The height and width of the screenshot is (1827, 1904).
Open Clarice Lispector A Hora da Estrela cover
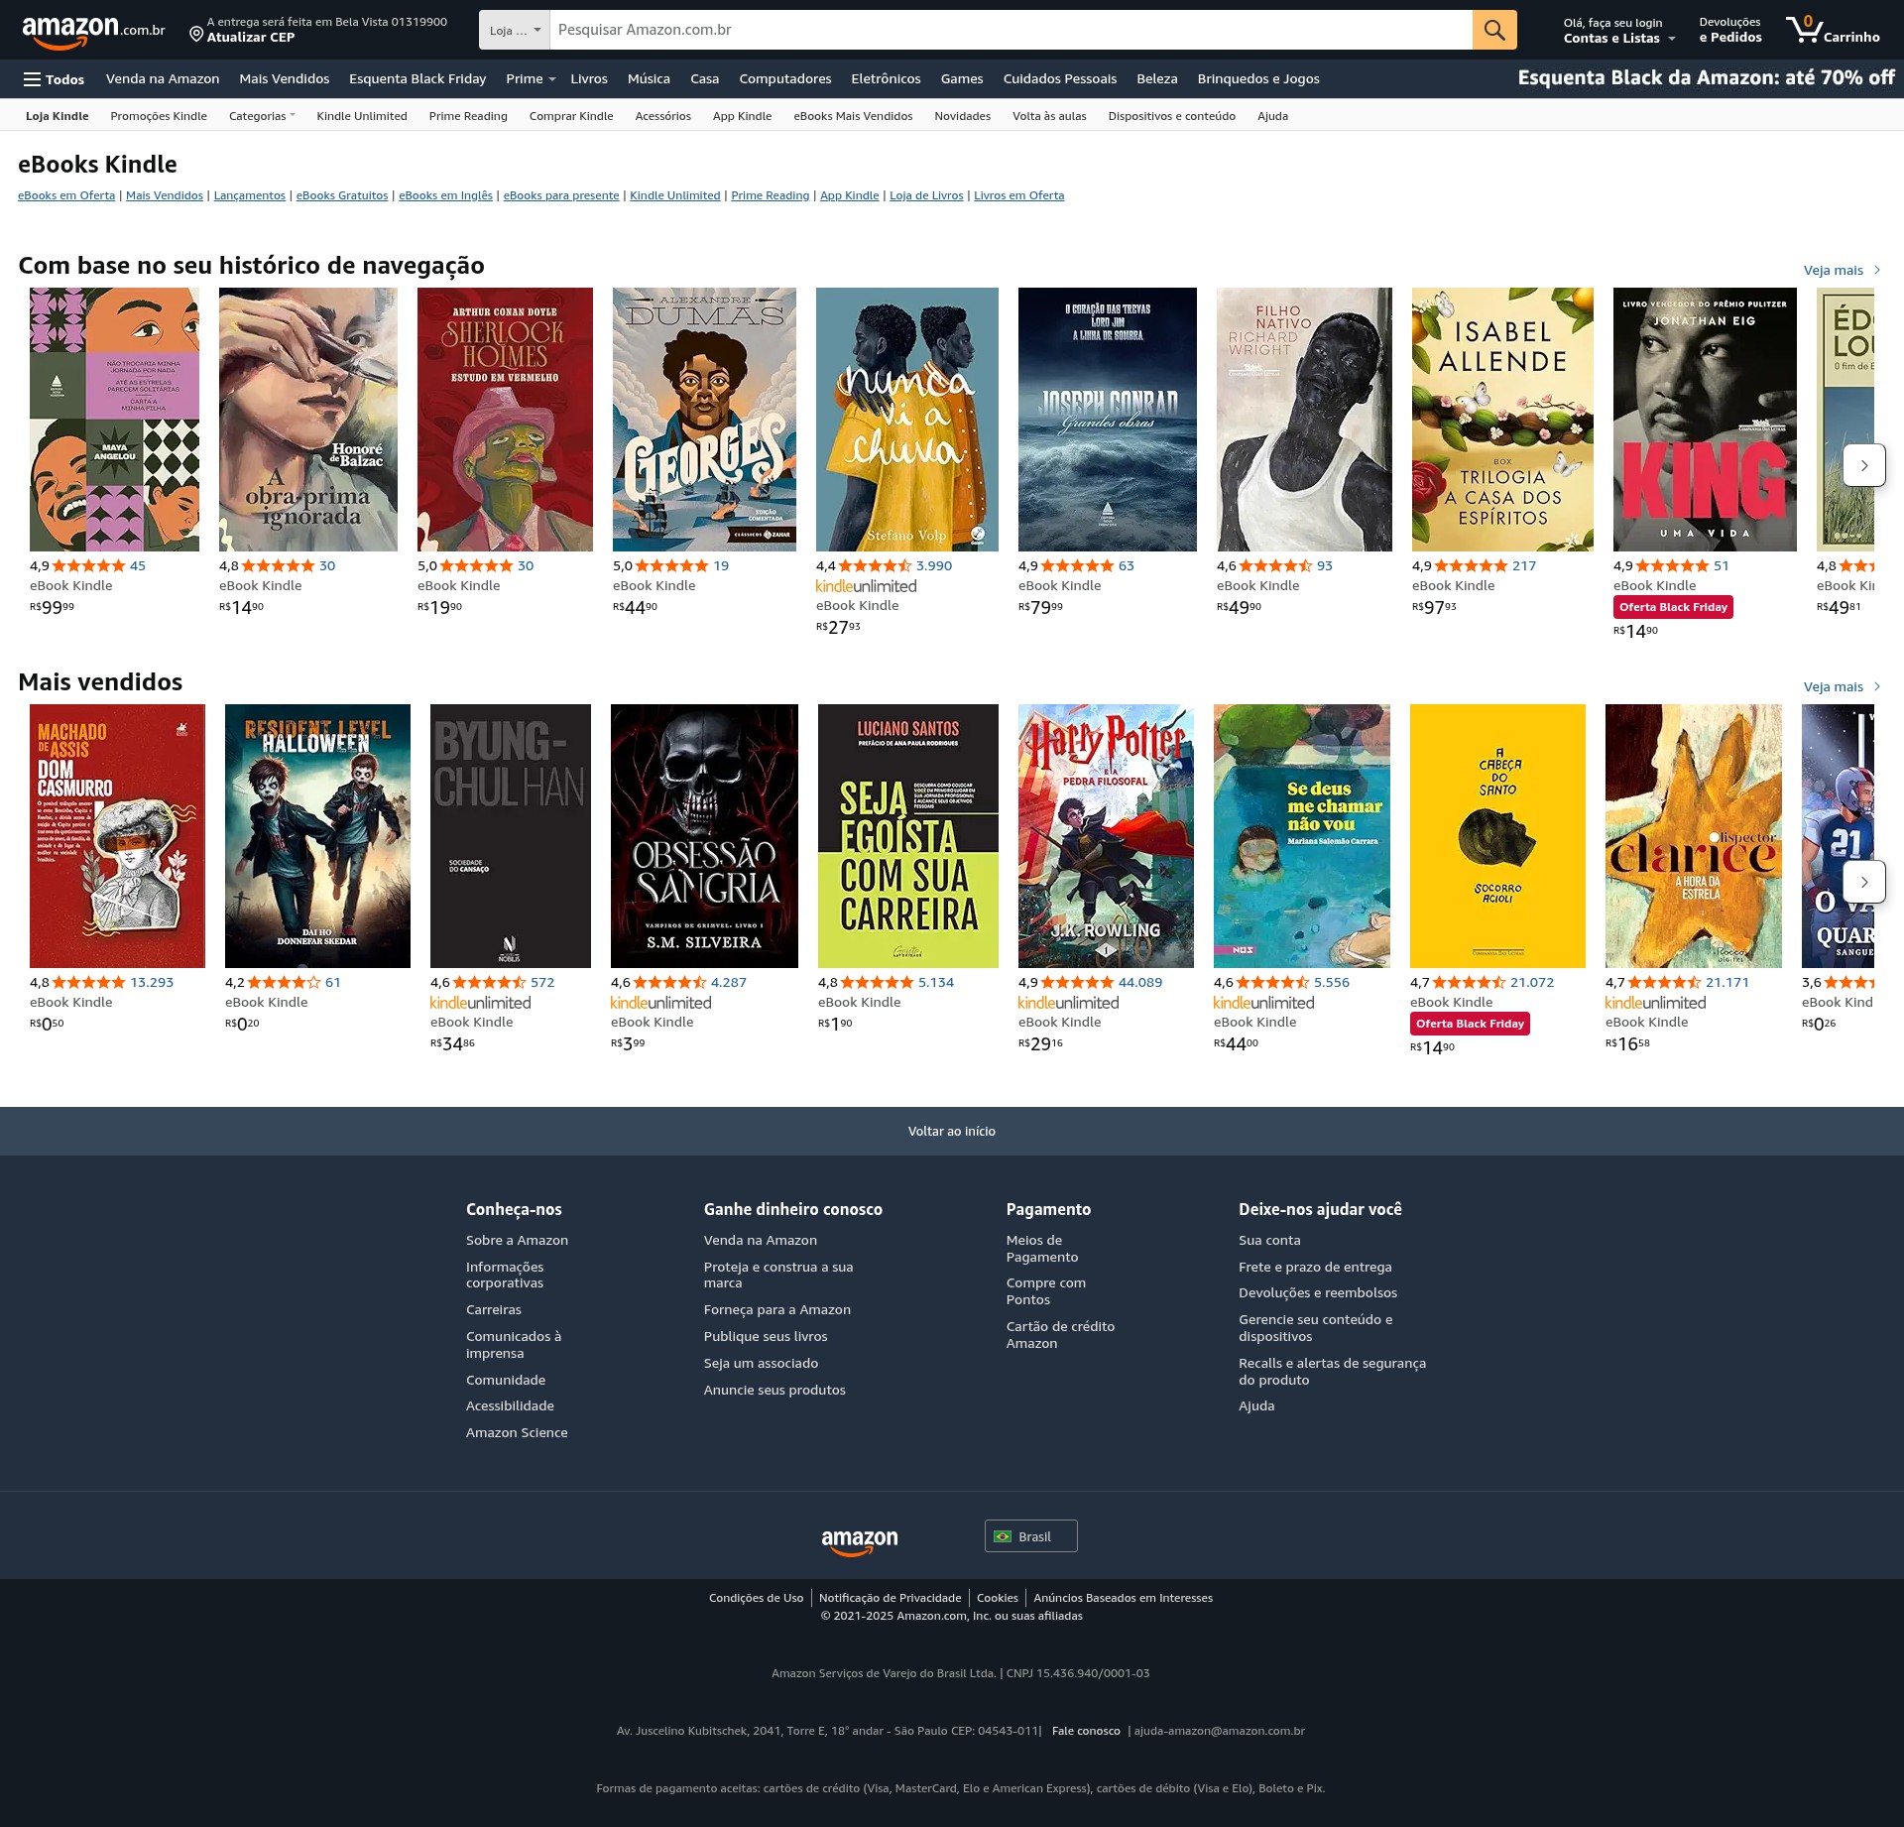1694,836
